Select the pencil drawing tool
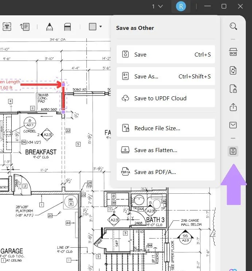The width and height of the screenshot is (252, 271). [50, 27]
